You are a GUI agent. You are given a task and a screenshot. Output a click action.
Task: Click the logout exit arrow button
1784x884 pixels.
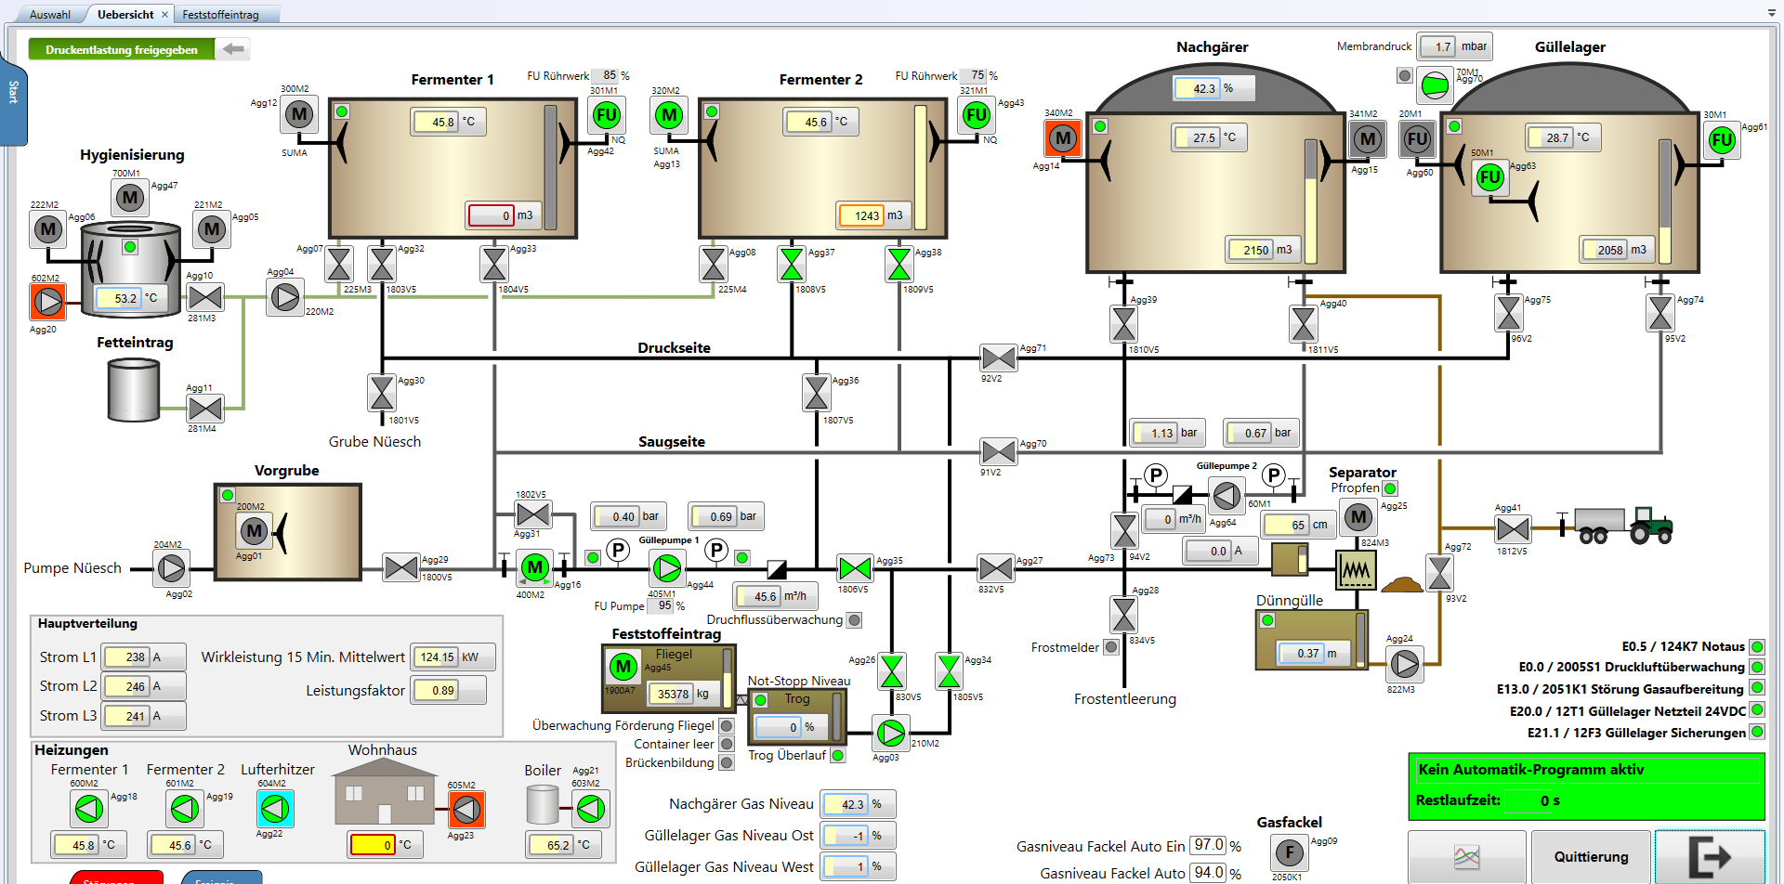(x=1710, y=856)
